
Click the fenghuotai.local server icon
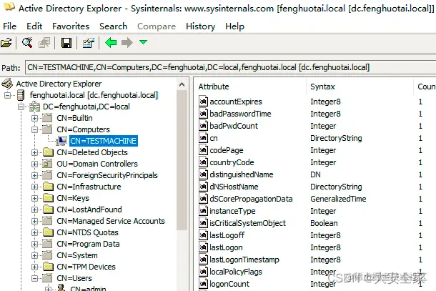coord(21,95)
